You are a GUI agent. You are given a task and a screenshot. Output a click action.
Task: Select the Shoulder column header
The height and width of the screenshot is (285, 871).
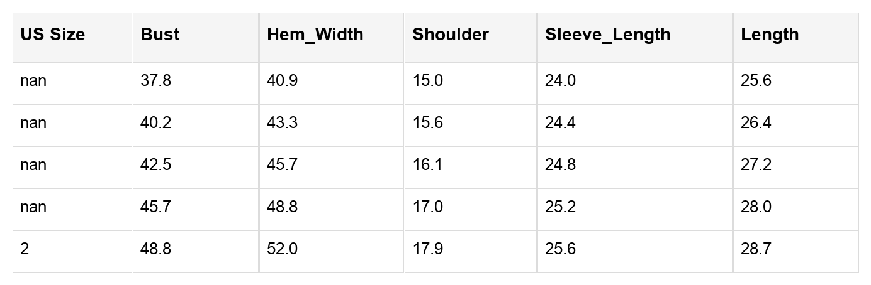[450, 35]
